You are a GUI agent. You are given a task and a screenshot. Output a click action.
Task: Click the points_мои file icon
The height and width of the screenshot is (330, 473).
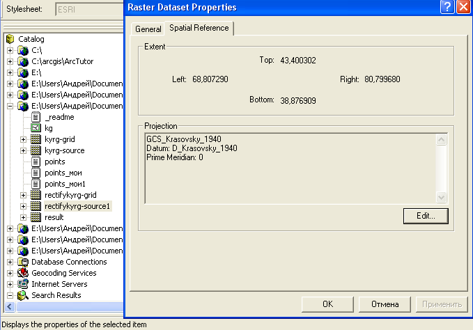pos(36,173)
